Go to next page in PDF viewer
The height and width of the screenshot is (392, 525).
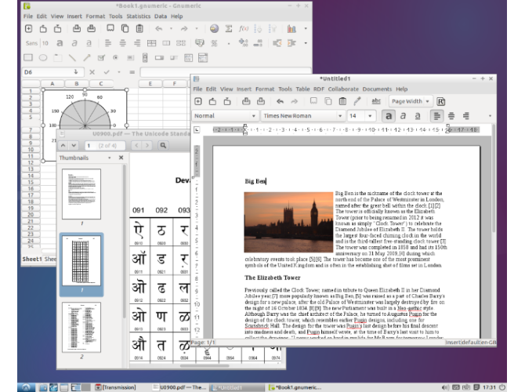74,145
